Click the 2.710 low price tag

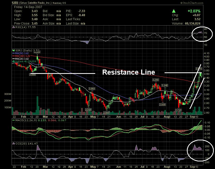(x=178, y=110)
